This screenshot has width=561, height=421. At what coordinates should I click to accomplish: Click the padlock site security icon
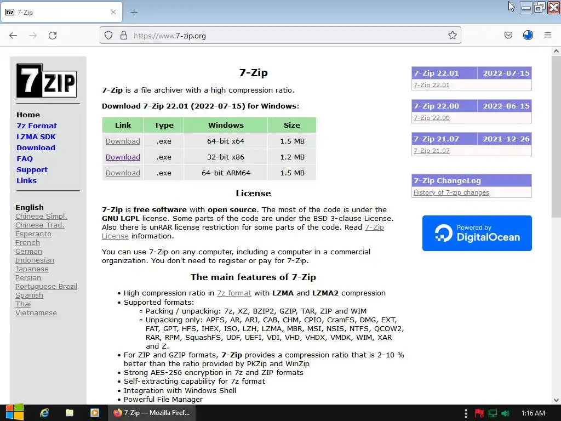[124, 36]
